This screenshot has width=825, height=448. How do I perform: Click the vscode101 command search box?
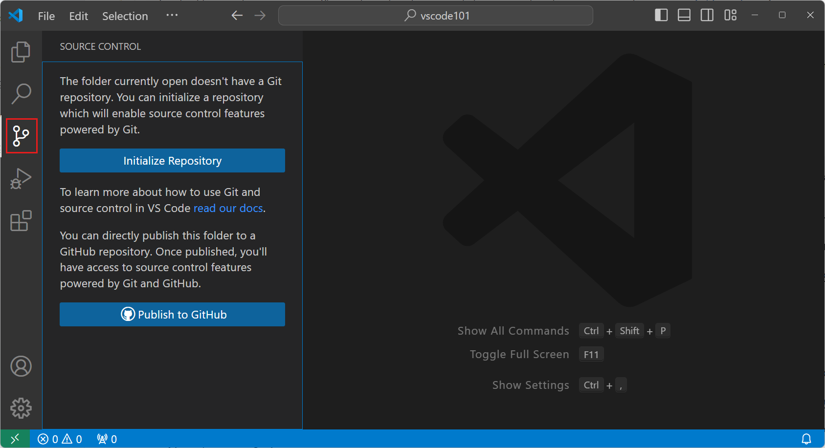pos(435,15)
